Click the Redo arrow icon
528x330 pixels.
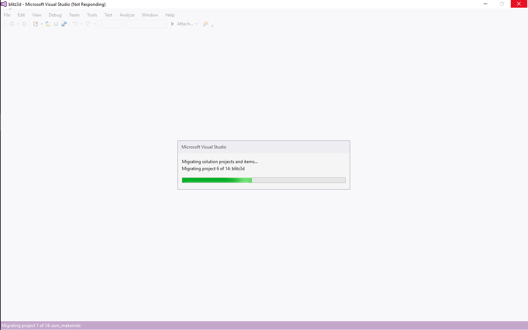88,24
